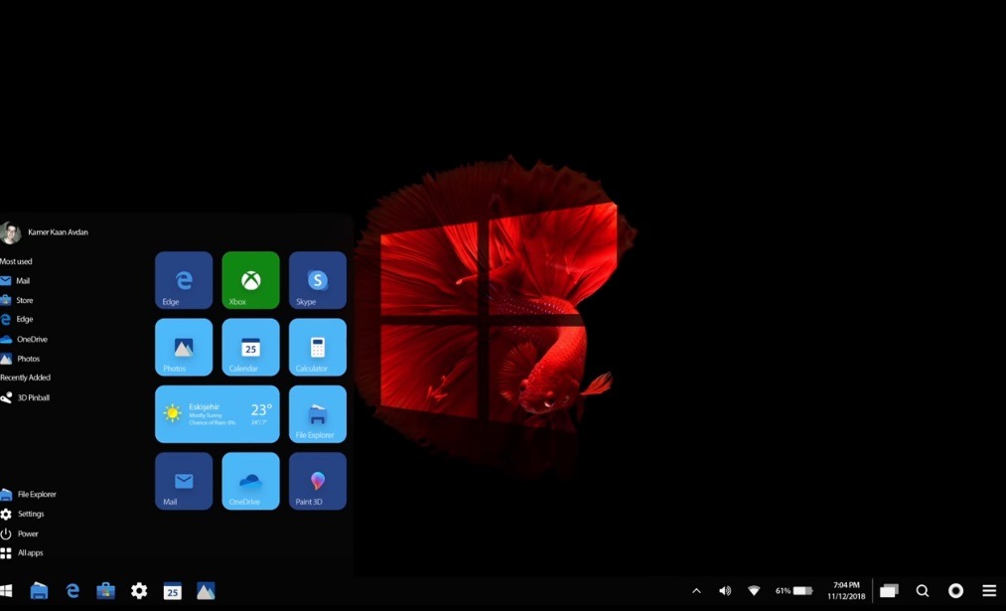Open Calendar icon on the taskbar
The height and width of the screenshot is (611, 1006).
point(173,590)
